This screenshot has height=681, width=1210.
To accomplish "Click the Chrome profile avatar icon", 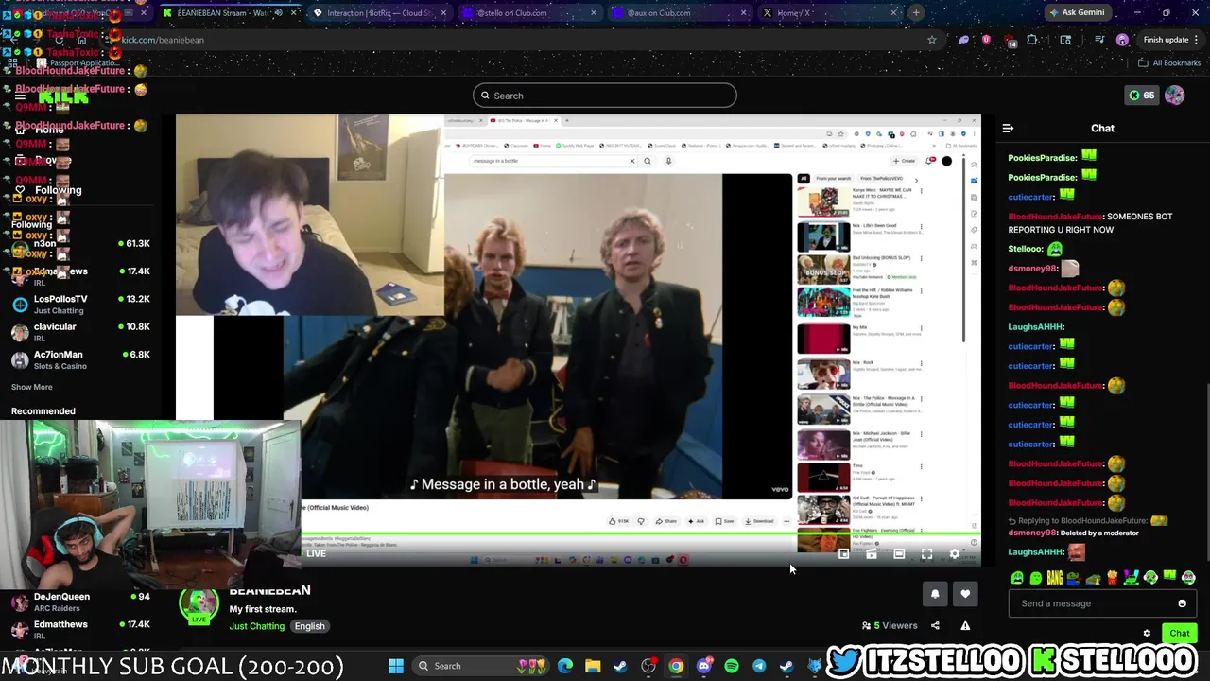I will coord(1122,40).
